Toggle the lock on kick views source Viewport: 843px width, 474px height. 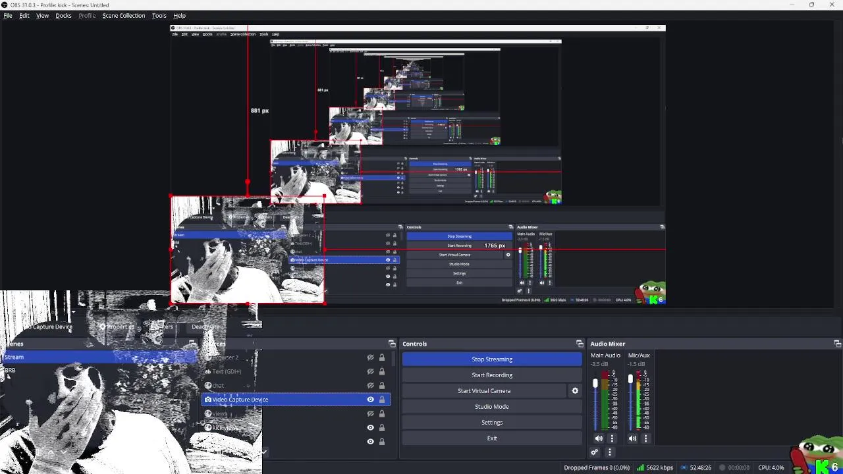381,428
